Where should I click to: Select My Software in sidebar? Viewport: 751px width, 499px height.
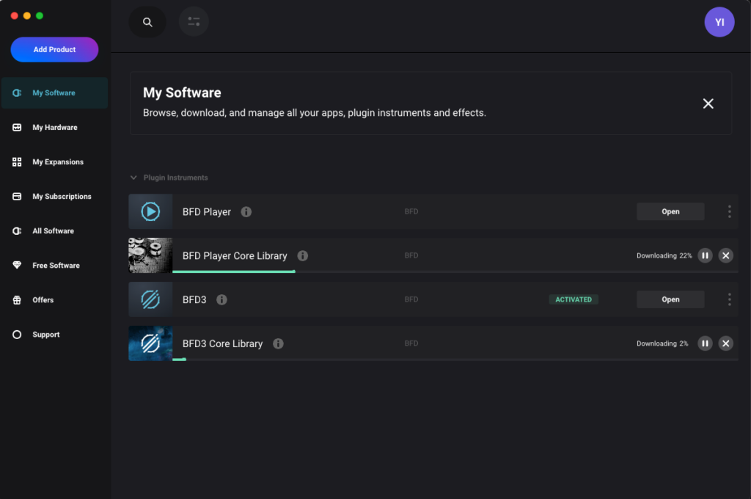[54, 93]
